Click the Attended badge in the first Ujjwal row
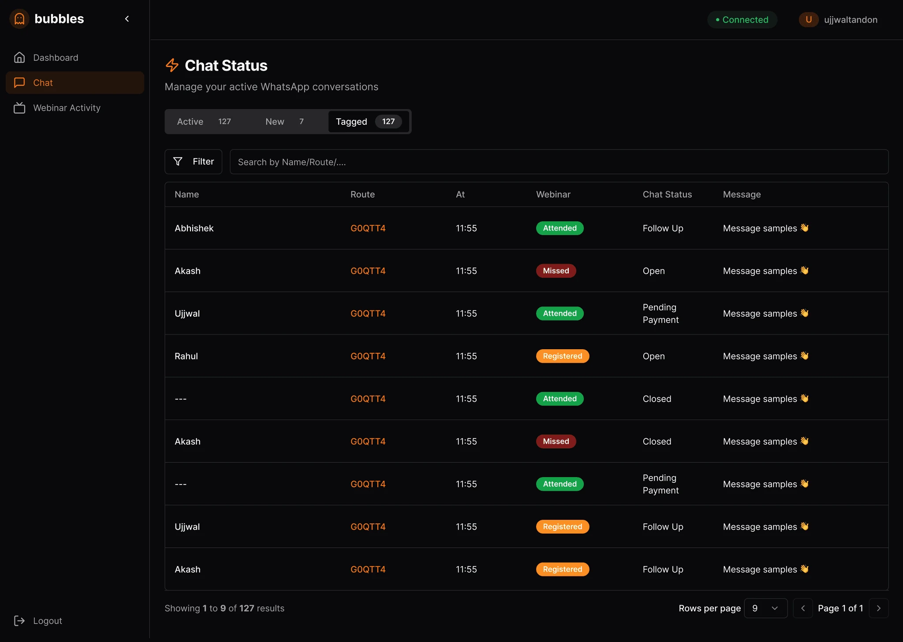 click(x=560, y=314)
